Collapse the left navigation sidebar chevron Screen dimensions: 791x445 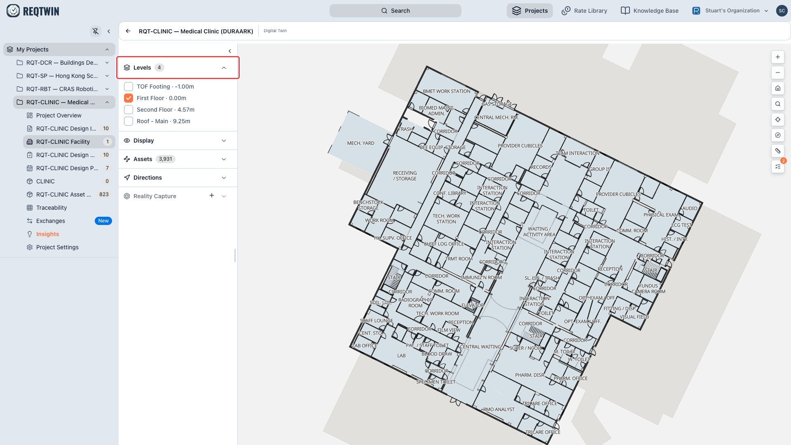pos(109,31)
